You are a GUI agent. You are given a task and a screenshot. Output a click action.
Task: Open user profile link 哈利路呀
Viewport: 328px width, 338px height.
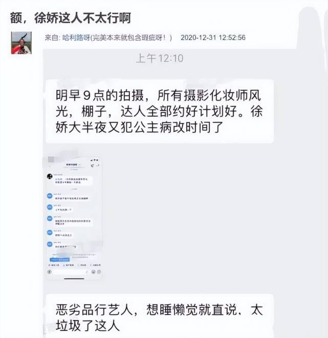click(76, 38)
